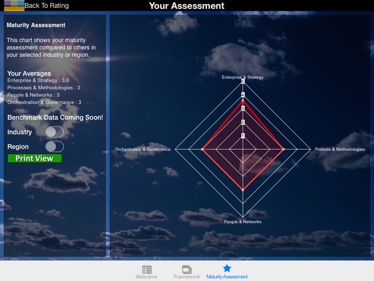This screenshot has height=281, width=374.
Task: Switch to the Framework tab
Action: click(x=187, y=272)
